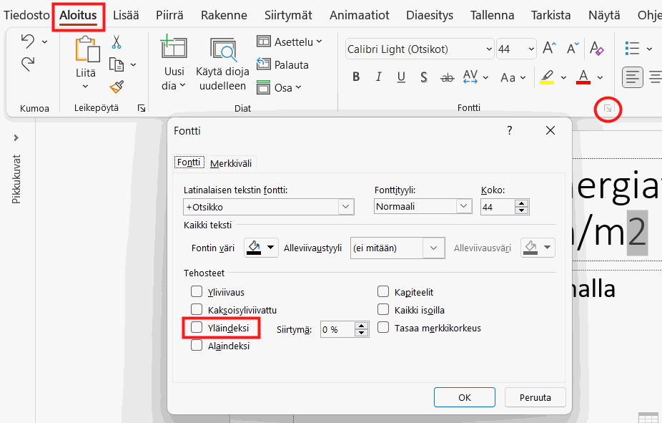
Task: Enable the Kapiteelit checkbox
Action: pos(383,291)
